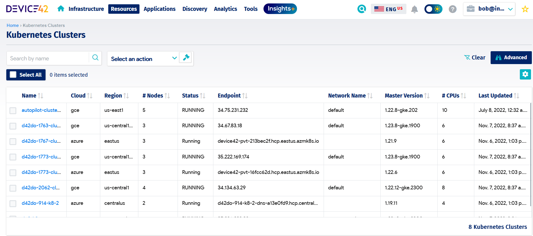Select the autopilot-cluster row checkbox
This screenshot has width=533, height=236.
(13, 110)
